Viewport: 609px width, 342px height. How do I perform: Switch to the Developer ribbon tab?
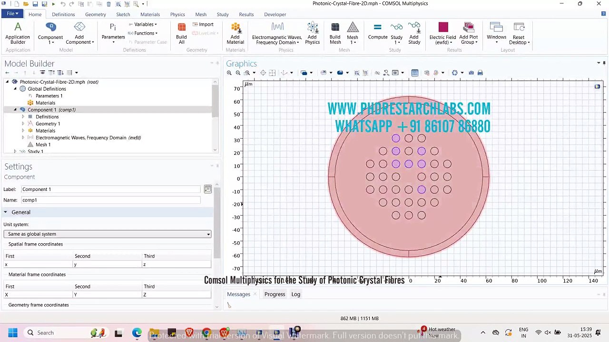(275, 14)
